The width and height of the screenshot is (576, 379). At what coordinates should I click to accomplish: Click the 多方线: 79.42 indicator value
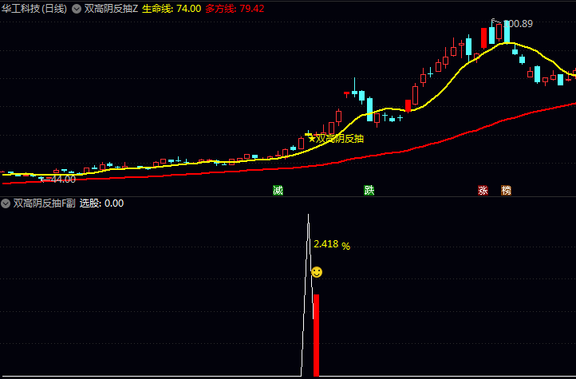point(235,9)
